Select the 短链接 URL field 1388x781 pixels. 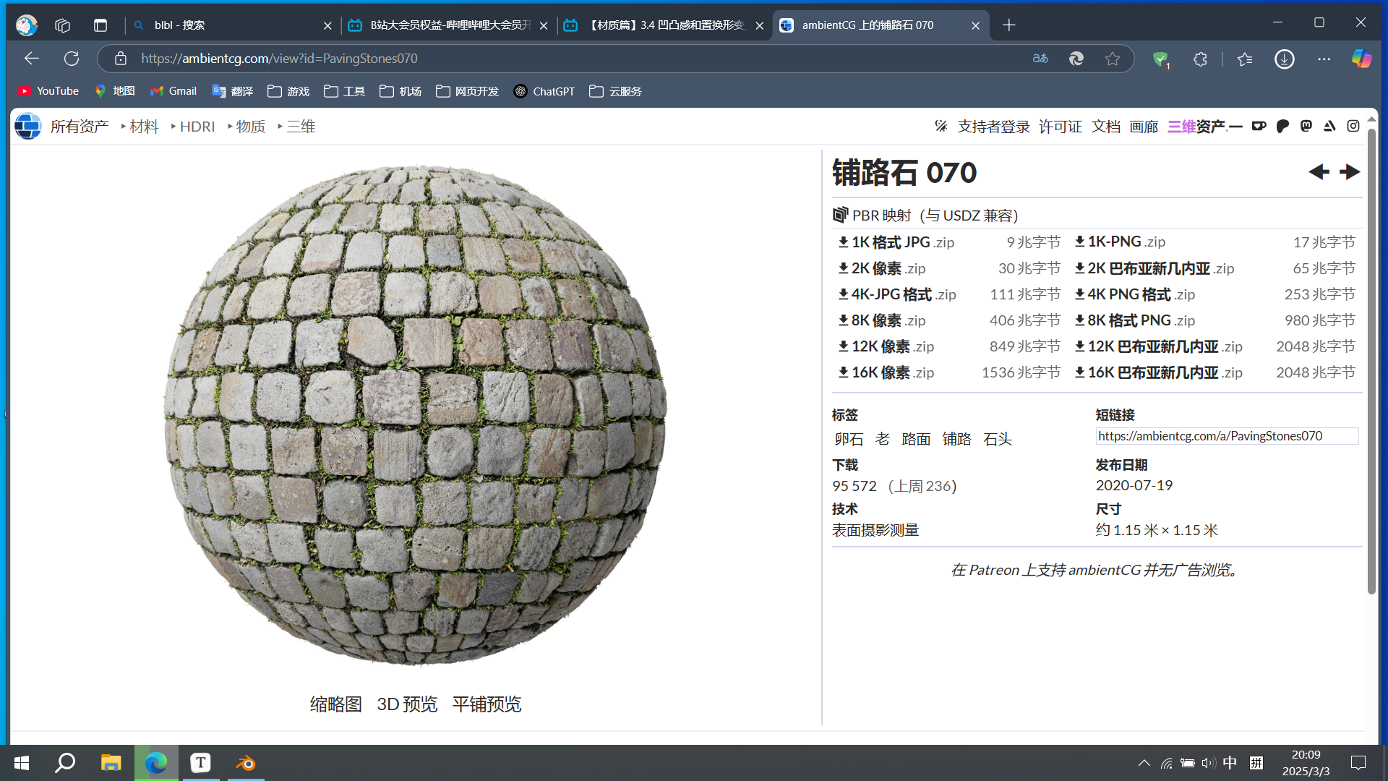tap(1227, 435)
